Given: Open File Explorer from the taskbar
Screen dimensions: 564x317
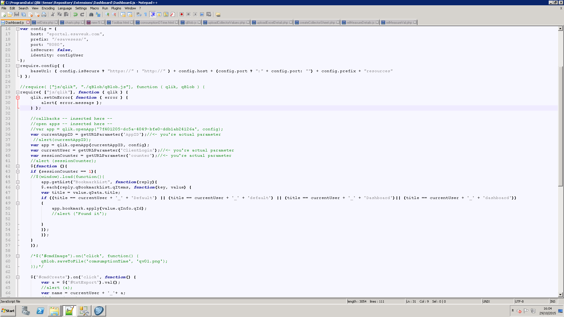Looking at the screenshot, I should [x=54, y=311].
